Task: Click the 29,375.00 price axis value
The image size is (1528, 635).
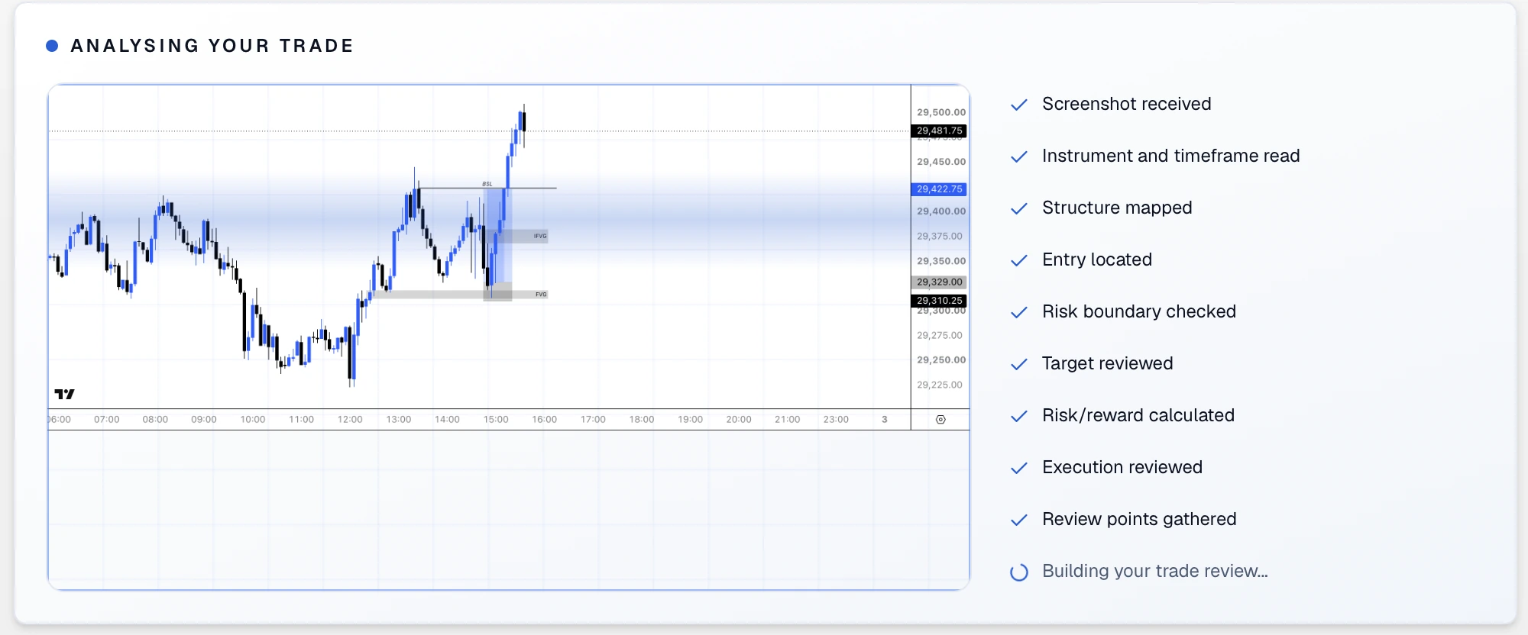Action: click(940, 237)
